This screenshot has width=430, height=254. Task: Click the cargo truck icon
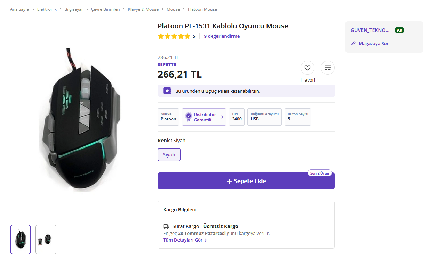(166, 226)
